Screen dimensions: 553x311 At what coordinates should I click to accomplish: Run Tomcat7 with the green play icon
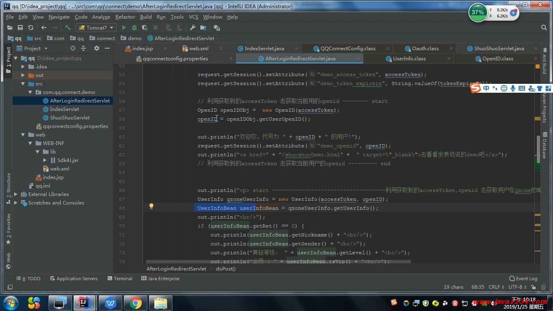tap(124, 28)
